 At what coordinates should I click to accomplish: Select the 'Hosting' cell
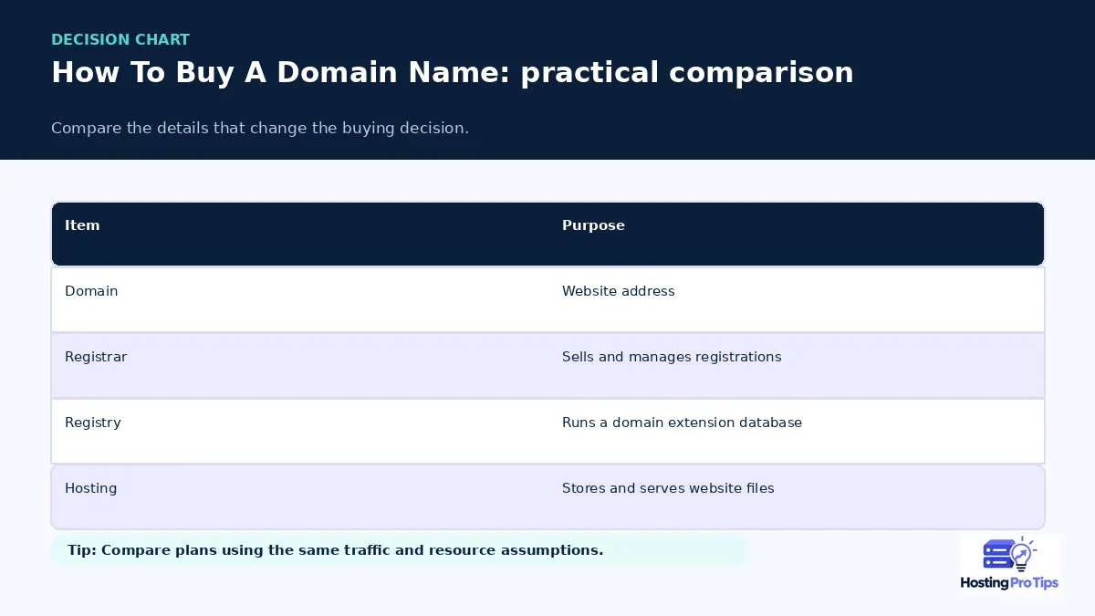click(91, 488)
